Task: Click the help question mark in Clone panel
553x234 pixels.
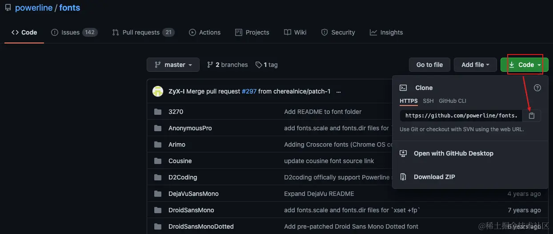Action: (537, 88)
